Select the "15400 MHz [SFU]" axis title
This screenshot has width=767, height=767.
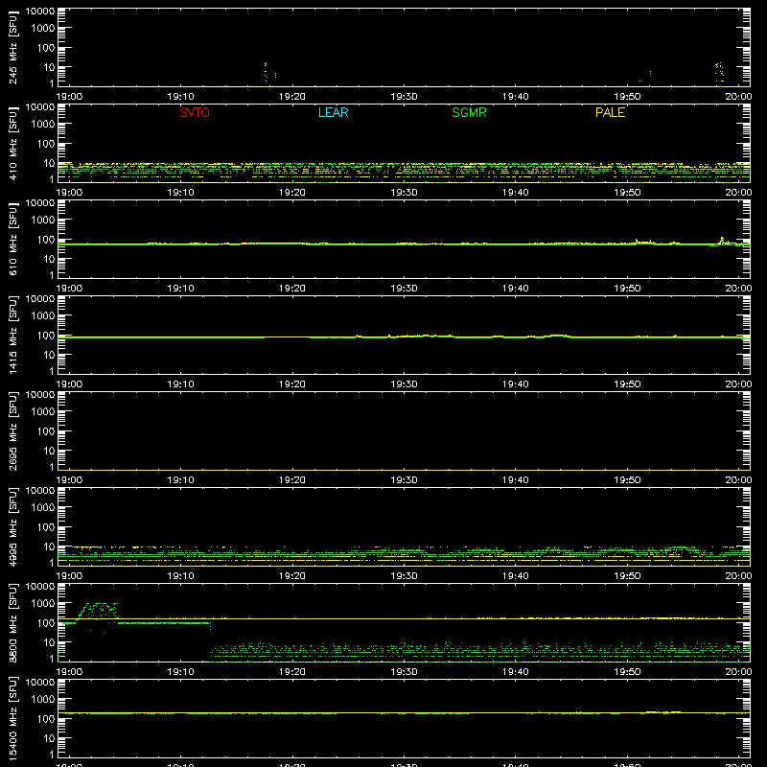tap(13, 718)
